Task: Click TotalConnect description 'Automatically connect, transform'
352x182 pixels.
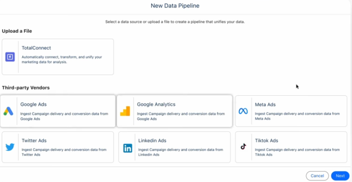Action: click(62, 59)
